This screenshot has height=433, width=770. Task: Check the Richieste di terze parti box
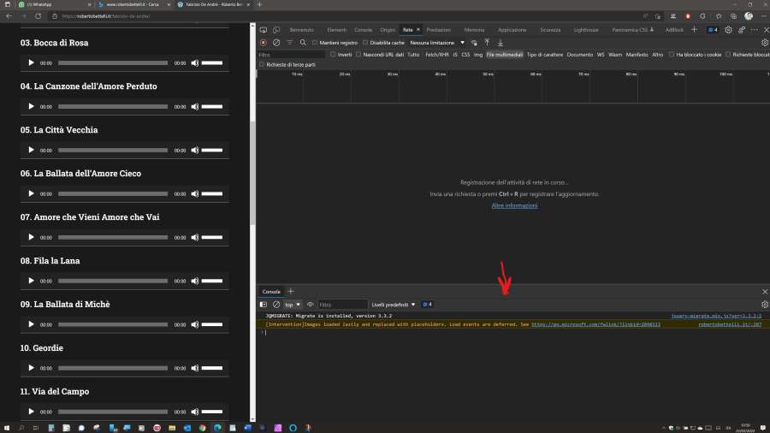click(x=263, y=64)
